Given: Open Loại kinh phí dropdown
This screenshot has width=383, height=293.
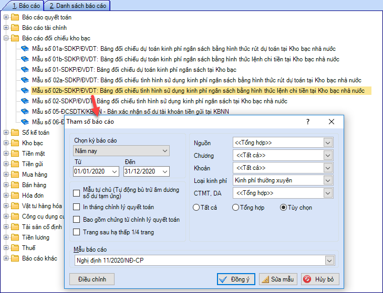Looking at the screenshot, I should (328, 181).
